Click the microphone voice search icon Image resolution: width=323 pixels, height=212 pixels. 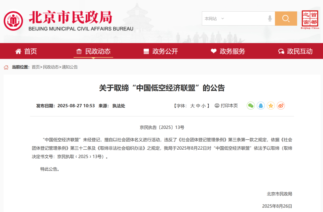270,19
